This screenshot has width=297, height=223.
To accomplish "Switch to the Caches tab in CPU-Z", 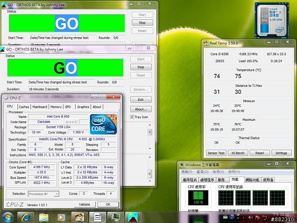I will [x=24, y=107].
